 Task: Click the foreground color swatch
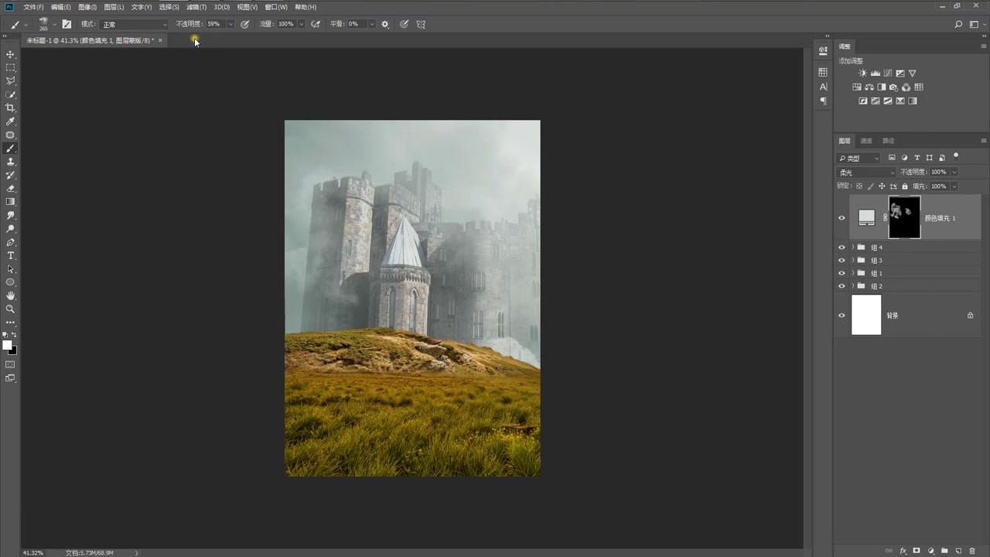click(7, 345)
